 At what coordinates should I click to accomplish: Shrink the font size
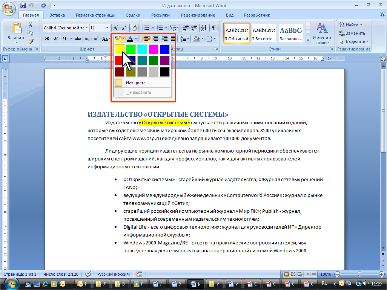[124, 28]
